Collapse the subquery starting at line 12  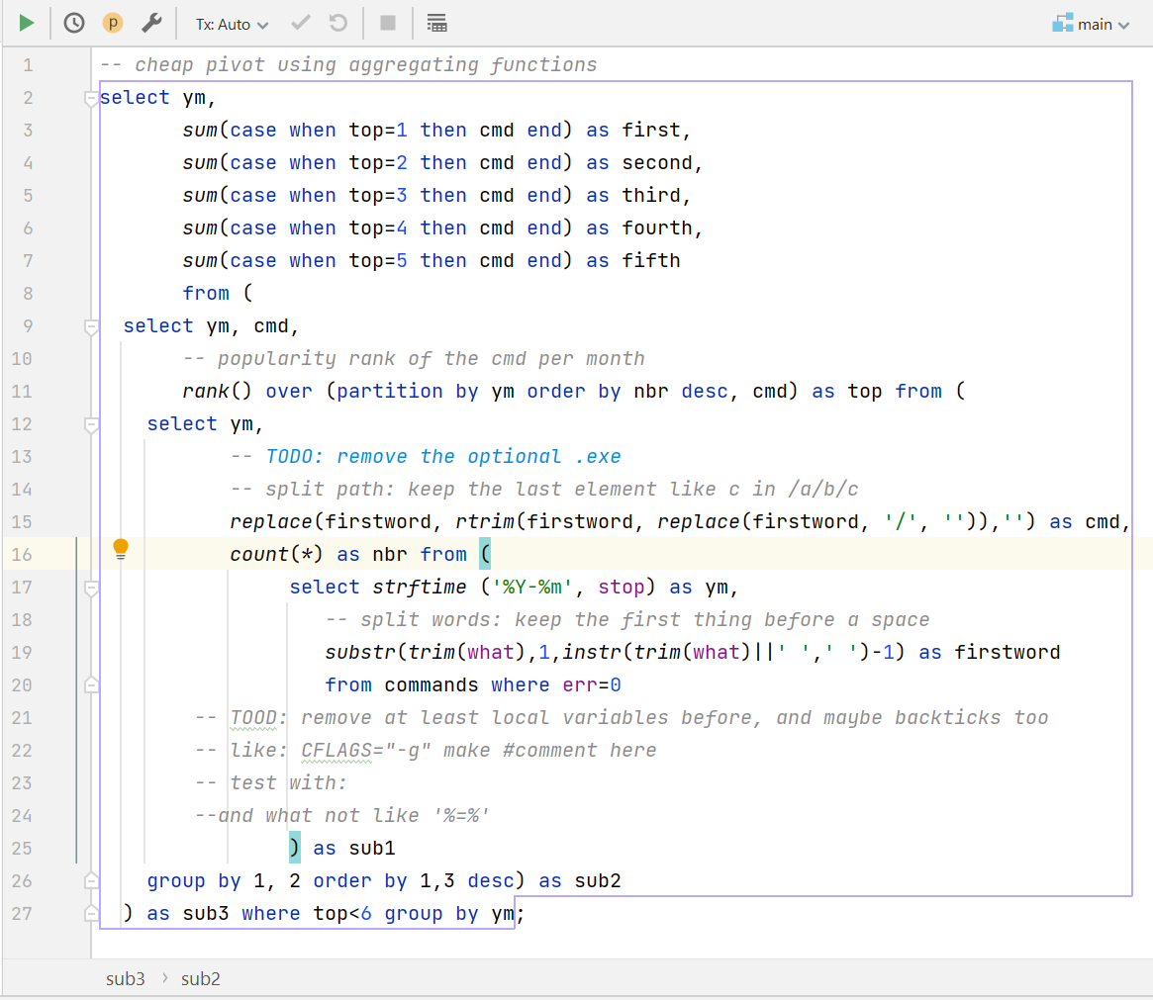(91, 424)
